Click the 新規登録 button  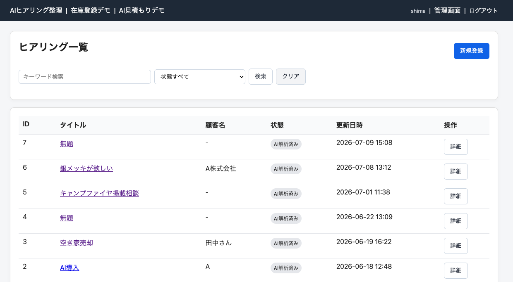click(472, 51)
